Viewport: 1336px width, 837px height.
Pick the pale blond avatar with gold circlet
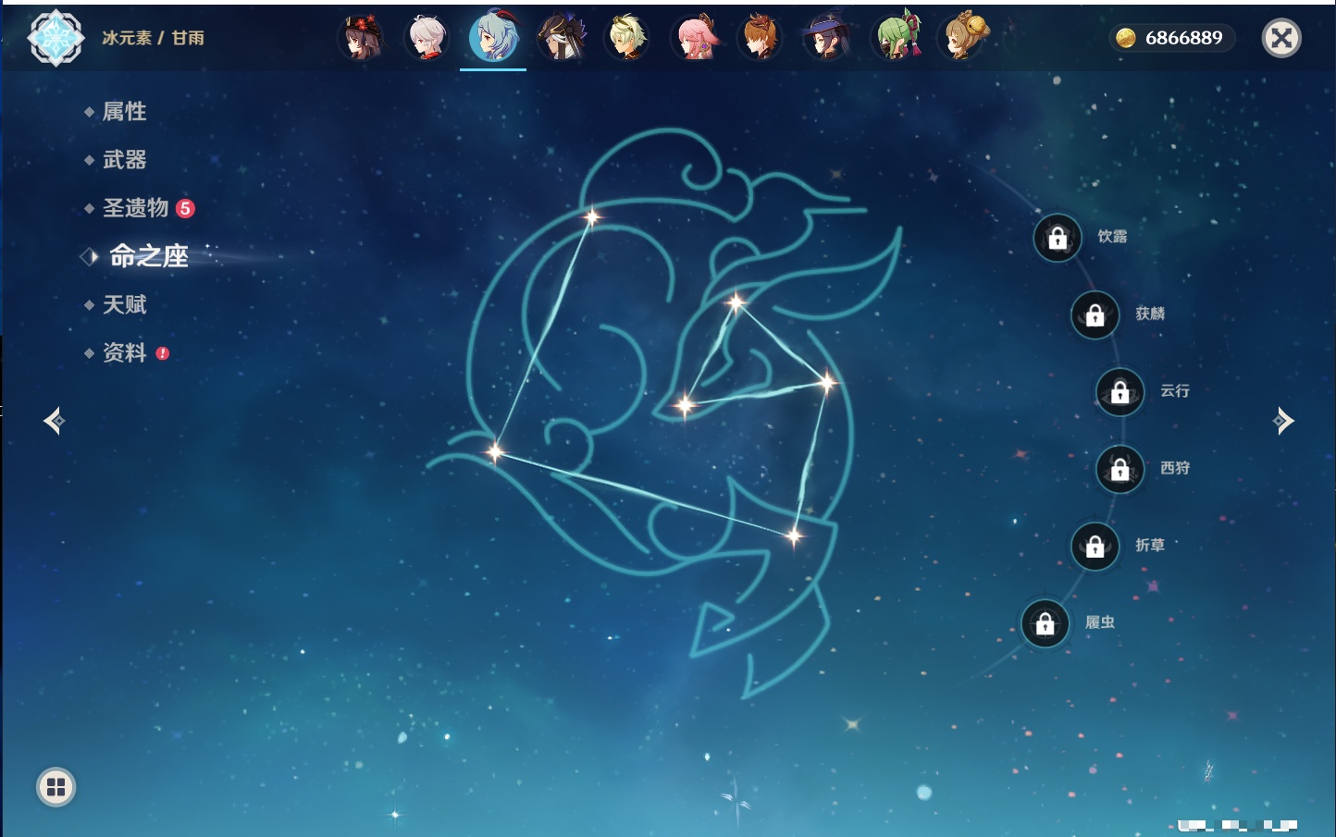(627, 37)
